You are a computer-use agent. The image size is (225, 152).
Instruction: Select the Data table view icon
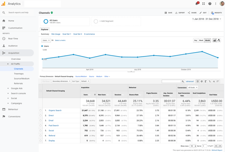[198, 81]
